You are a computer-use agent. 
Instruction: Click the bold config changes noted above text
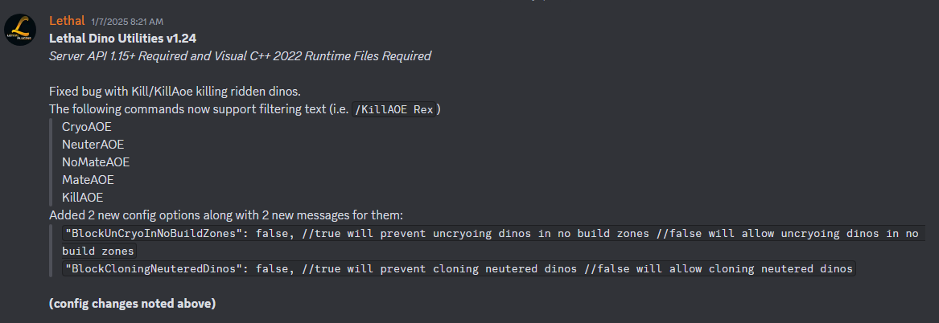coord(132,304)
